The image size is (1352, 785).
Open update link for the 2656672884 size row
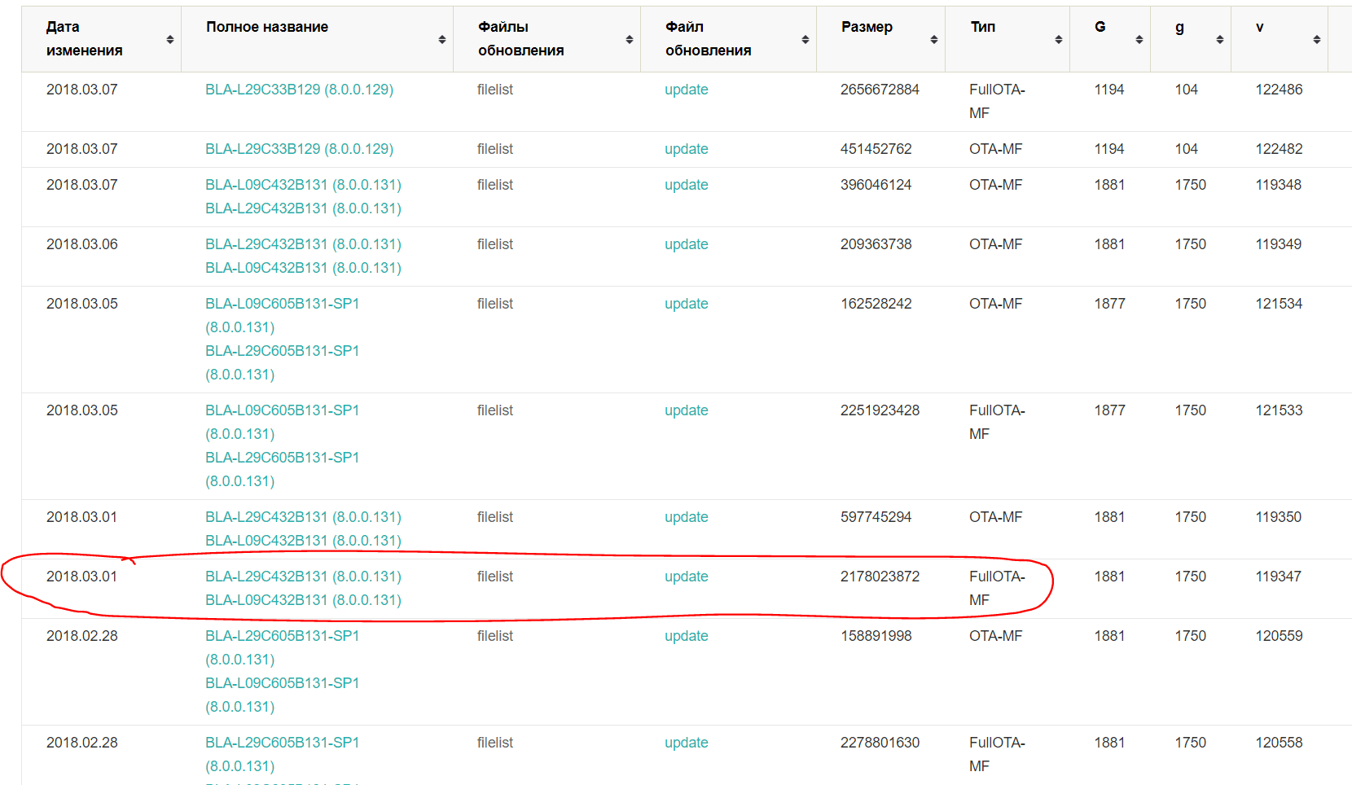pyautogui.click(x=687, y=90)
